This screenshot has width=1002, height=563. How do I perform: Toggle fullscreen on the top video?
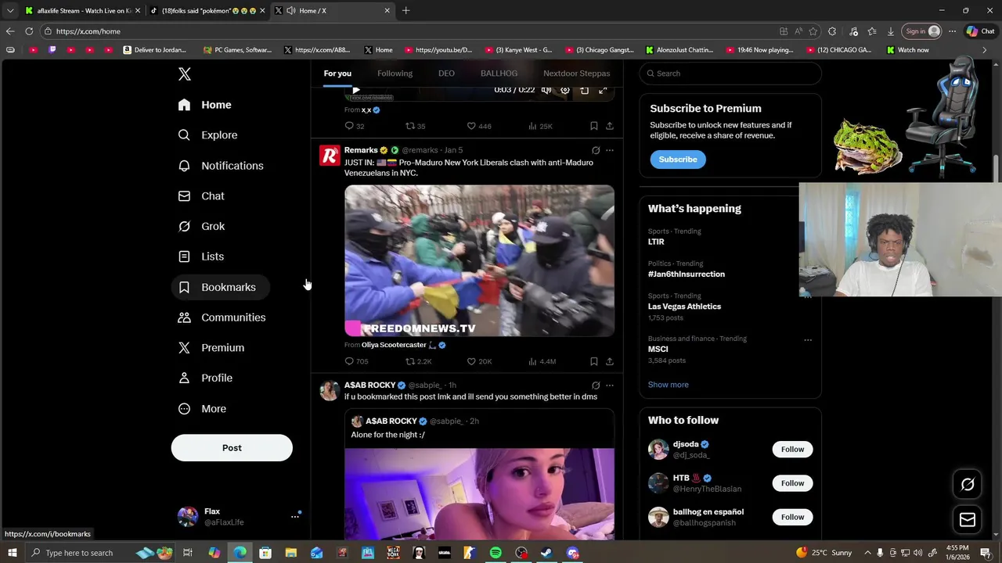603,90
